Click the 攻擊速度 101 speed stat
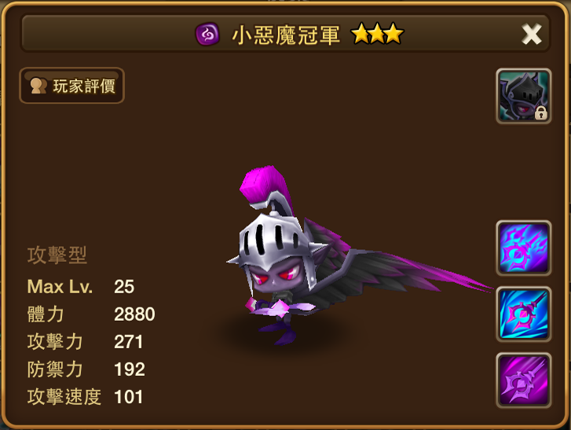 click(85, 396)
